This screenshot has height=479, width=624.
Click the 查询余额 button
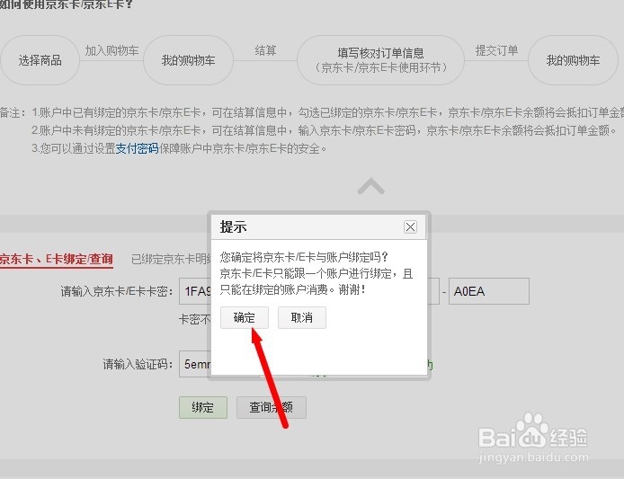coord(272,407)
